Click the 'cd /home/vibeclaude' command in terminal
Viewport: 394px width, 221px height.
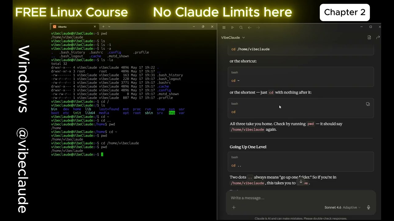tap(120, 143)
